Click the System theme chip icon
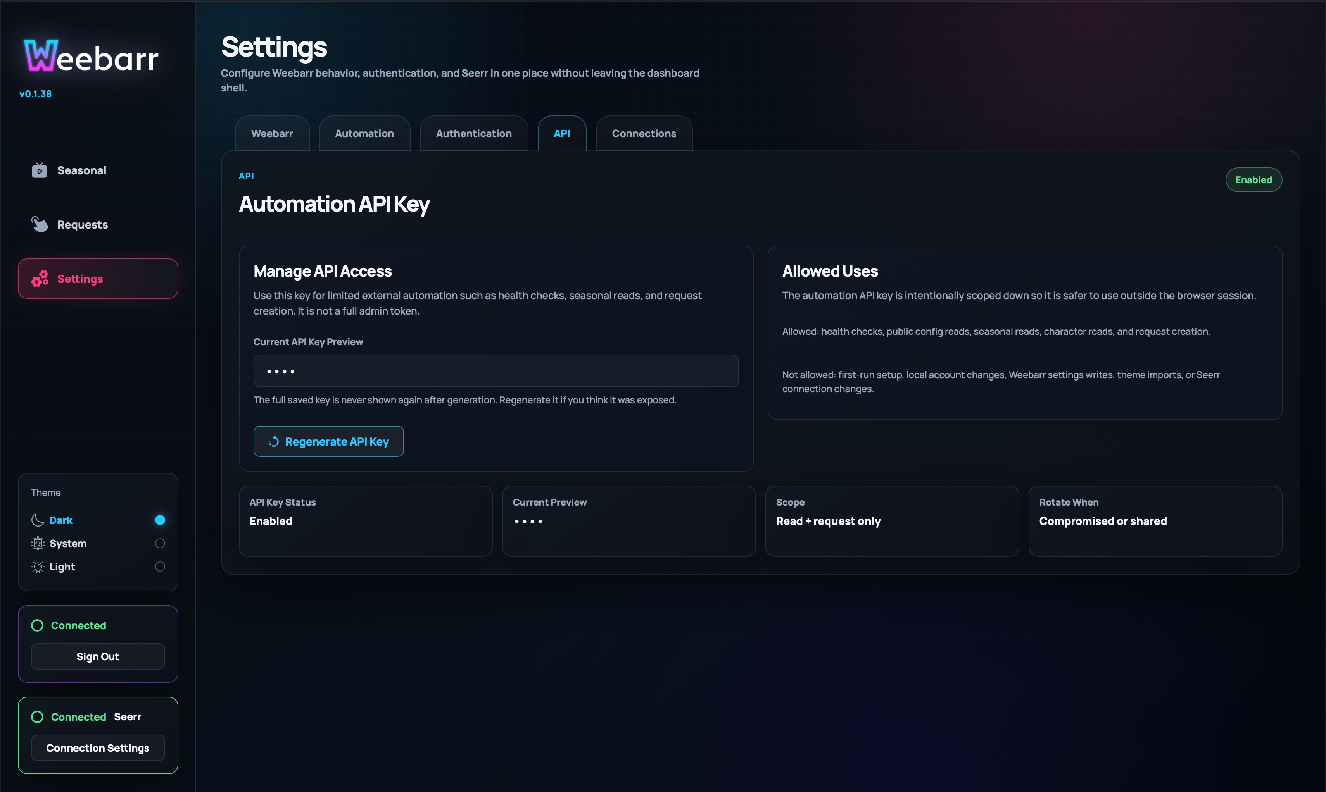 (37, 543)
